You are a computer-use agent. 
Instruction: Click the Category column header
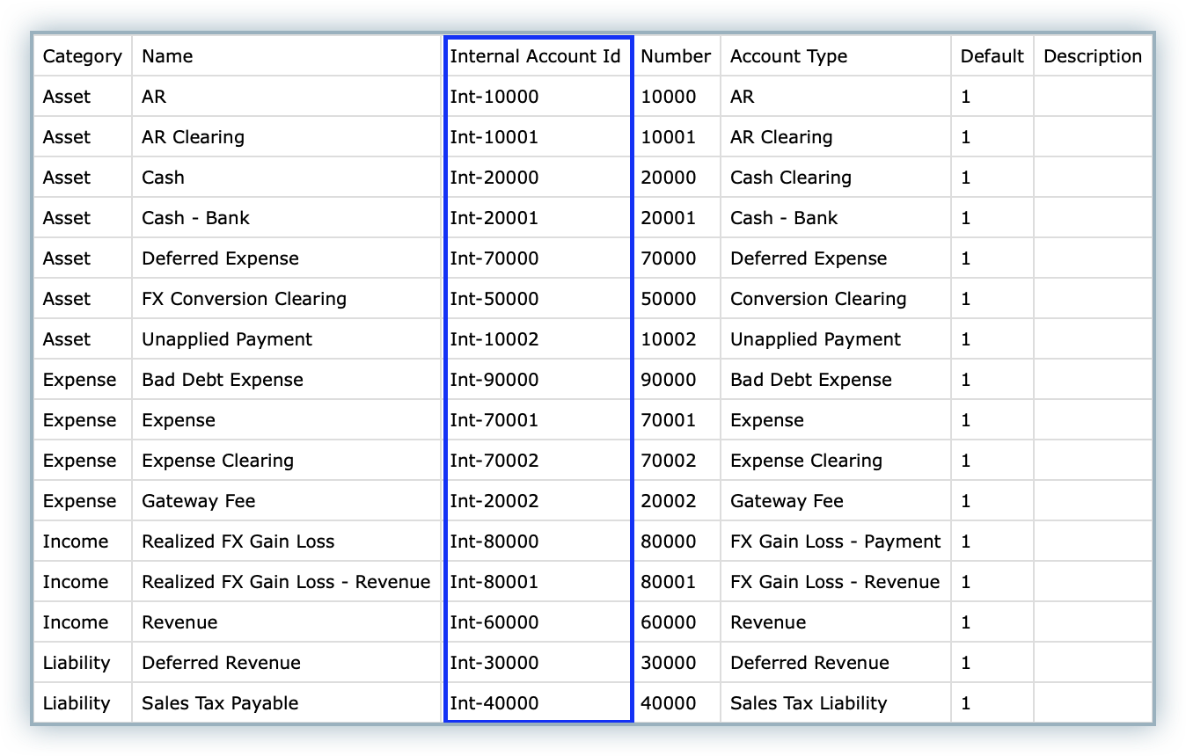tap(82, 56)
